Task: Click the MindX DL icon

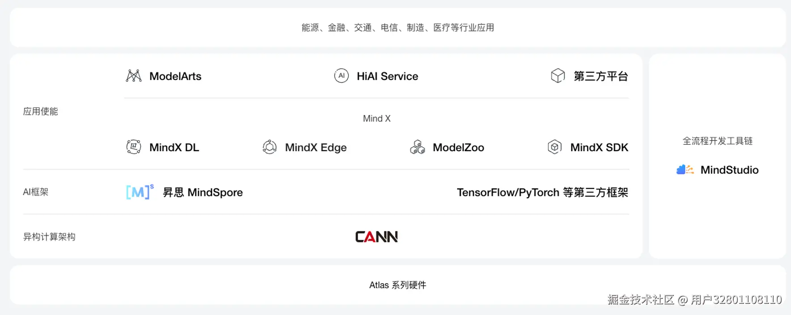Action: click(134, 147)
